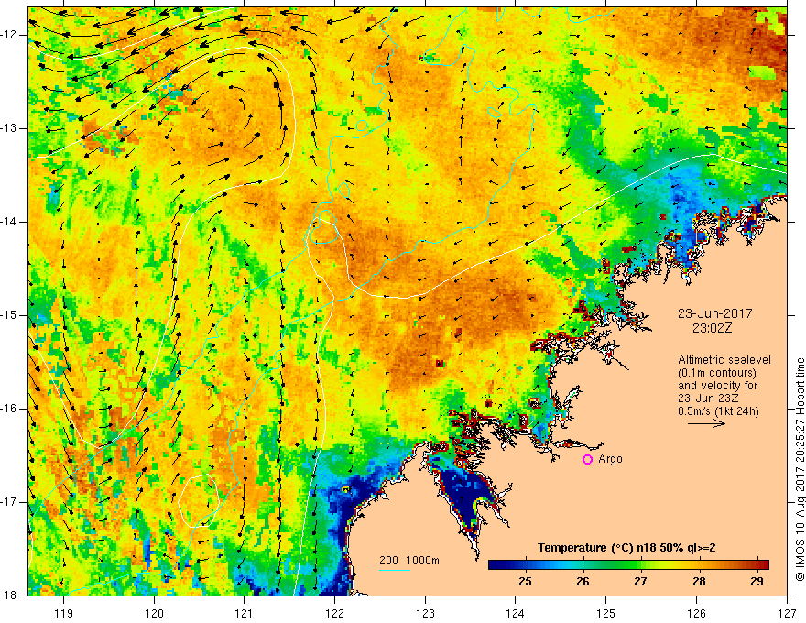Click the cyan 200 1000m depth legend line
Screen dimensions: 806x623
coord(394,571)
